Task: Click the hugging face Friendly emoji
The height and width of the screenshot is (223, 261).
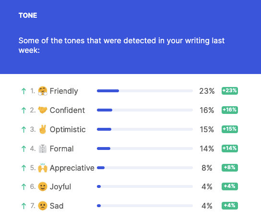Action: coord(43,91)
